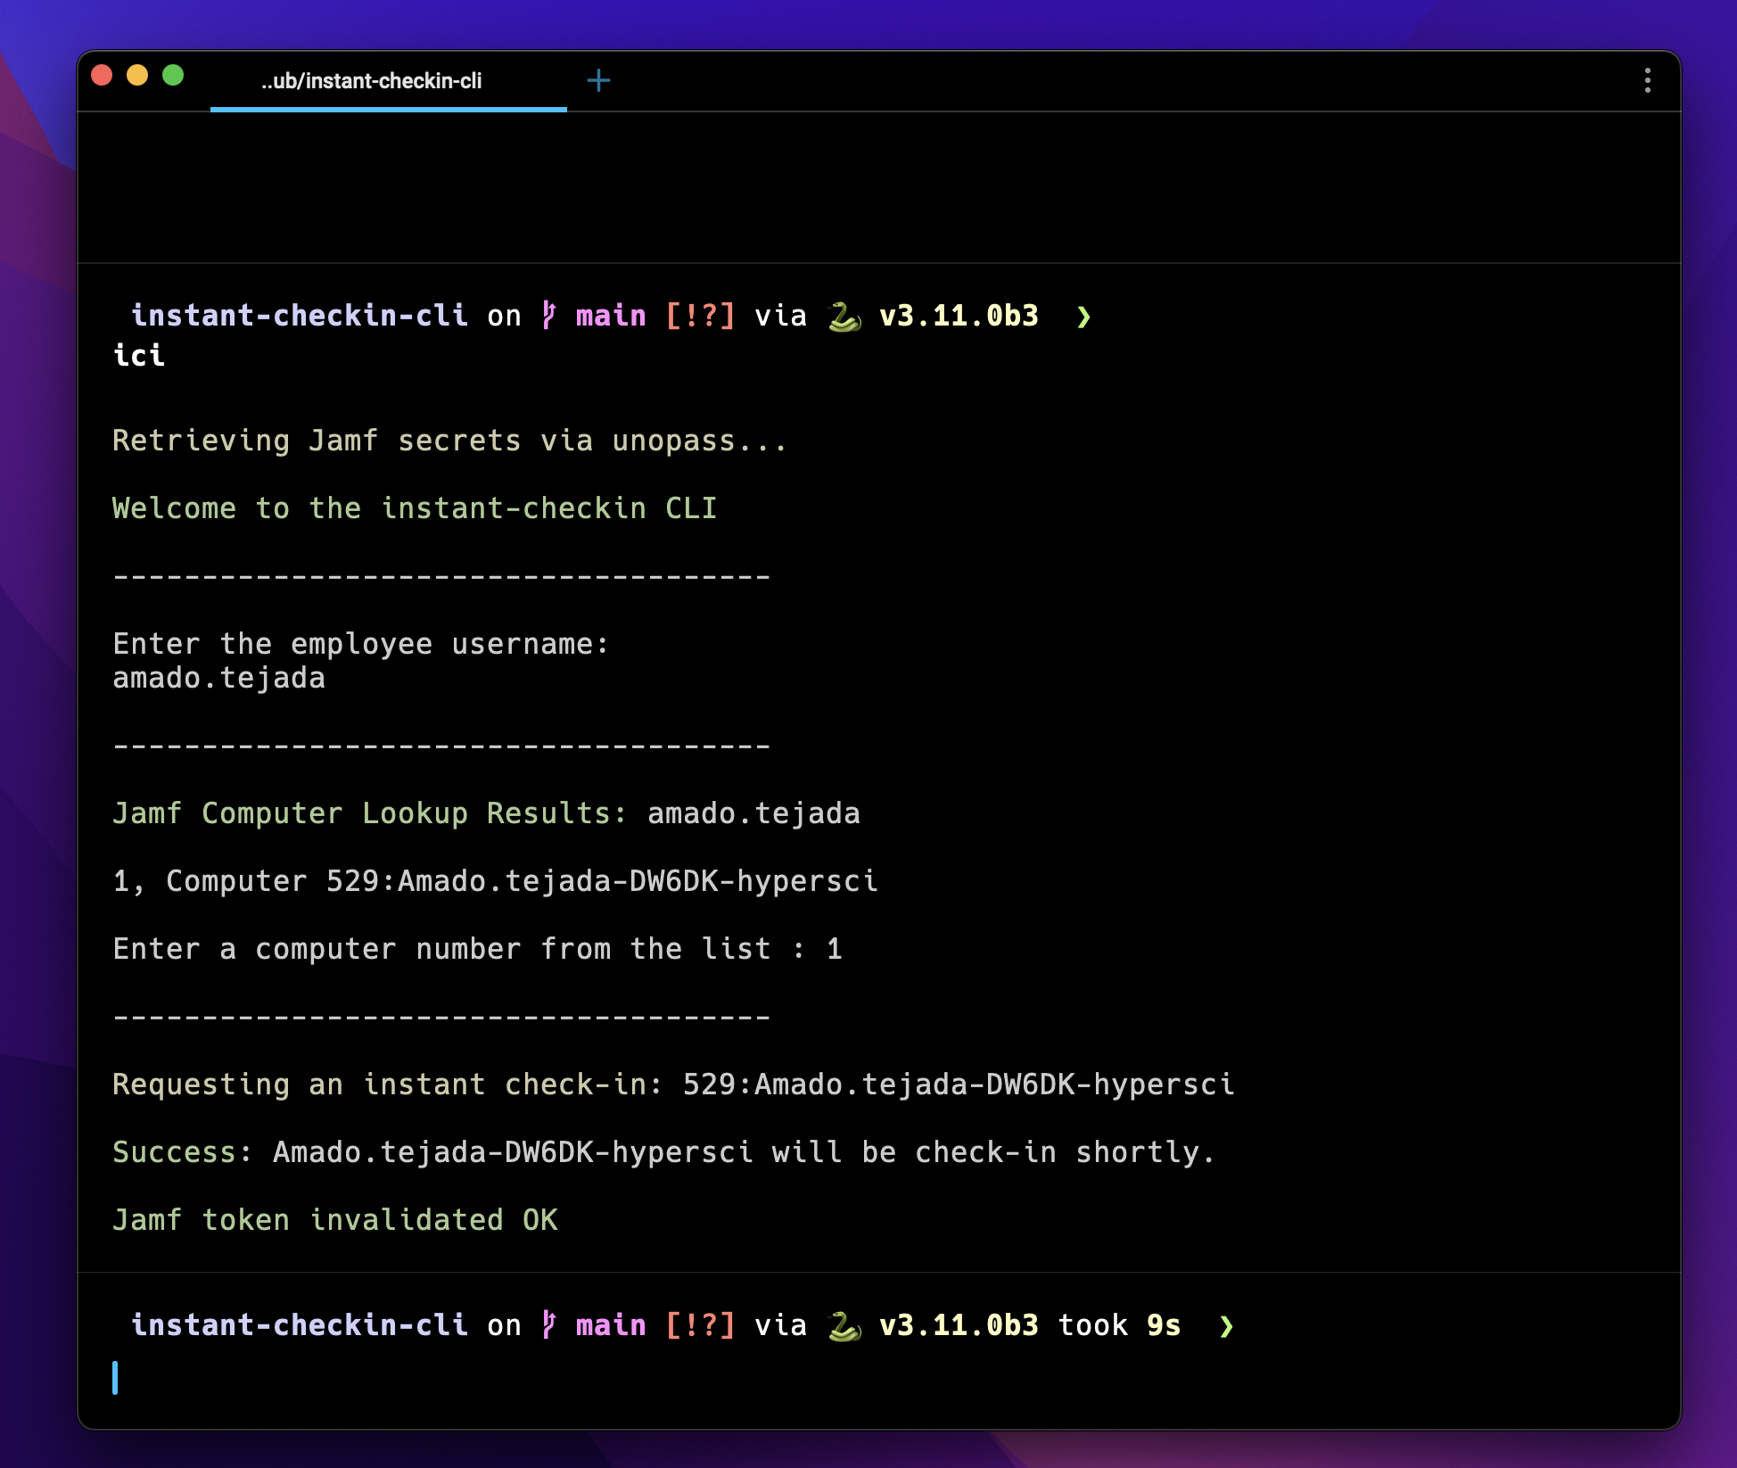Screen dimensions: 1737x1468
Task: Click the 'Retrieving Jamf secrets via unopass' line
Action: point(449,441)
